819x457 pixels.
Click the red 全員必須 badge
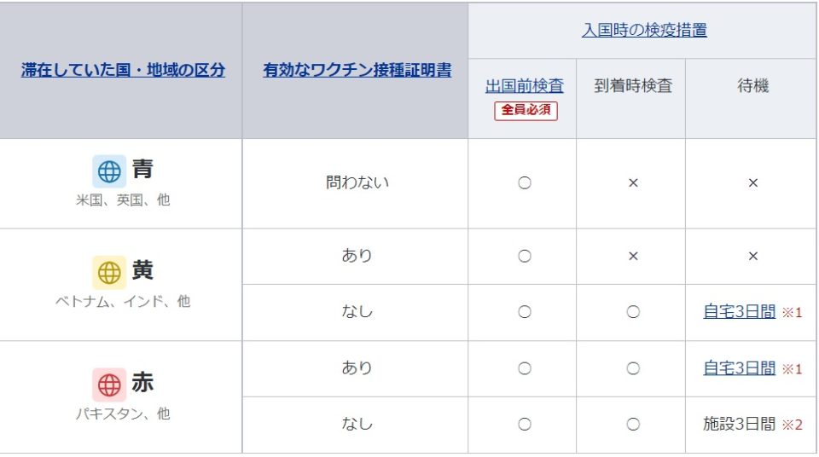point(526,111)
